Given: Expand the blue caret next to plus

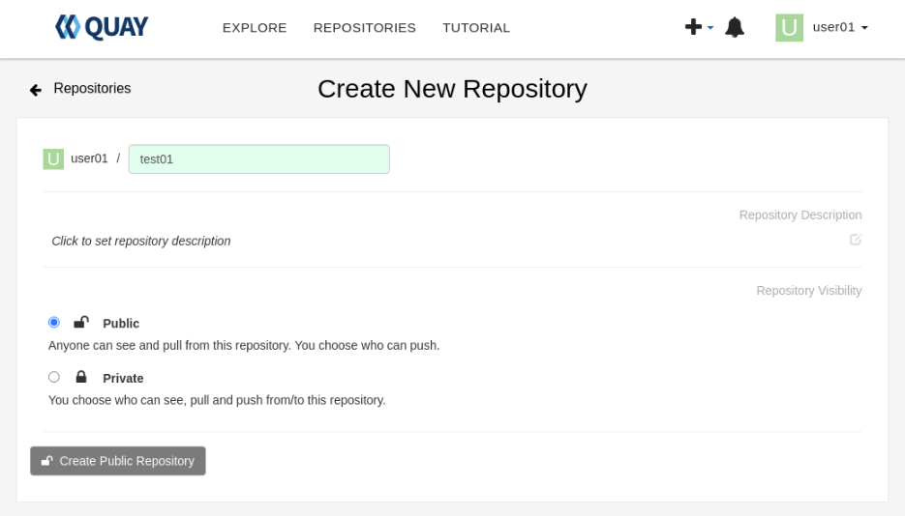Looking at the screenshot, I should pyautogui.click(x=709, y=28).
